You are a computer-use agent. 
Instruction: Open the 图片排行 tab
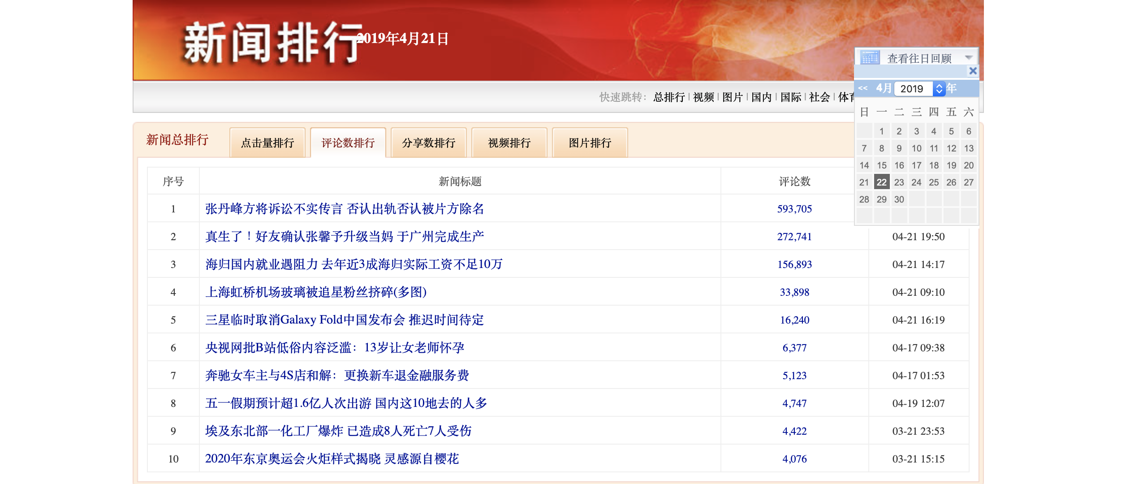(590, 143)
